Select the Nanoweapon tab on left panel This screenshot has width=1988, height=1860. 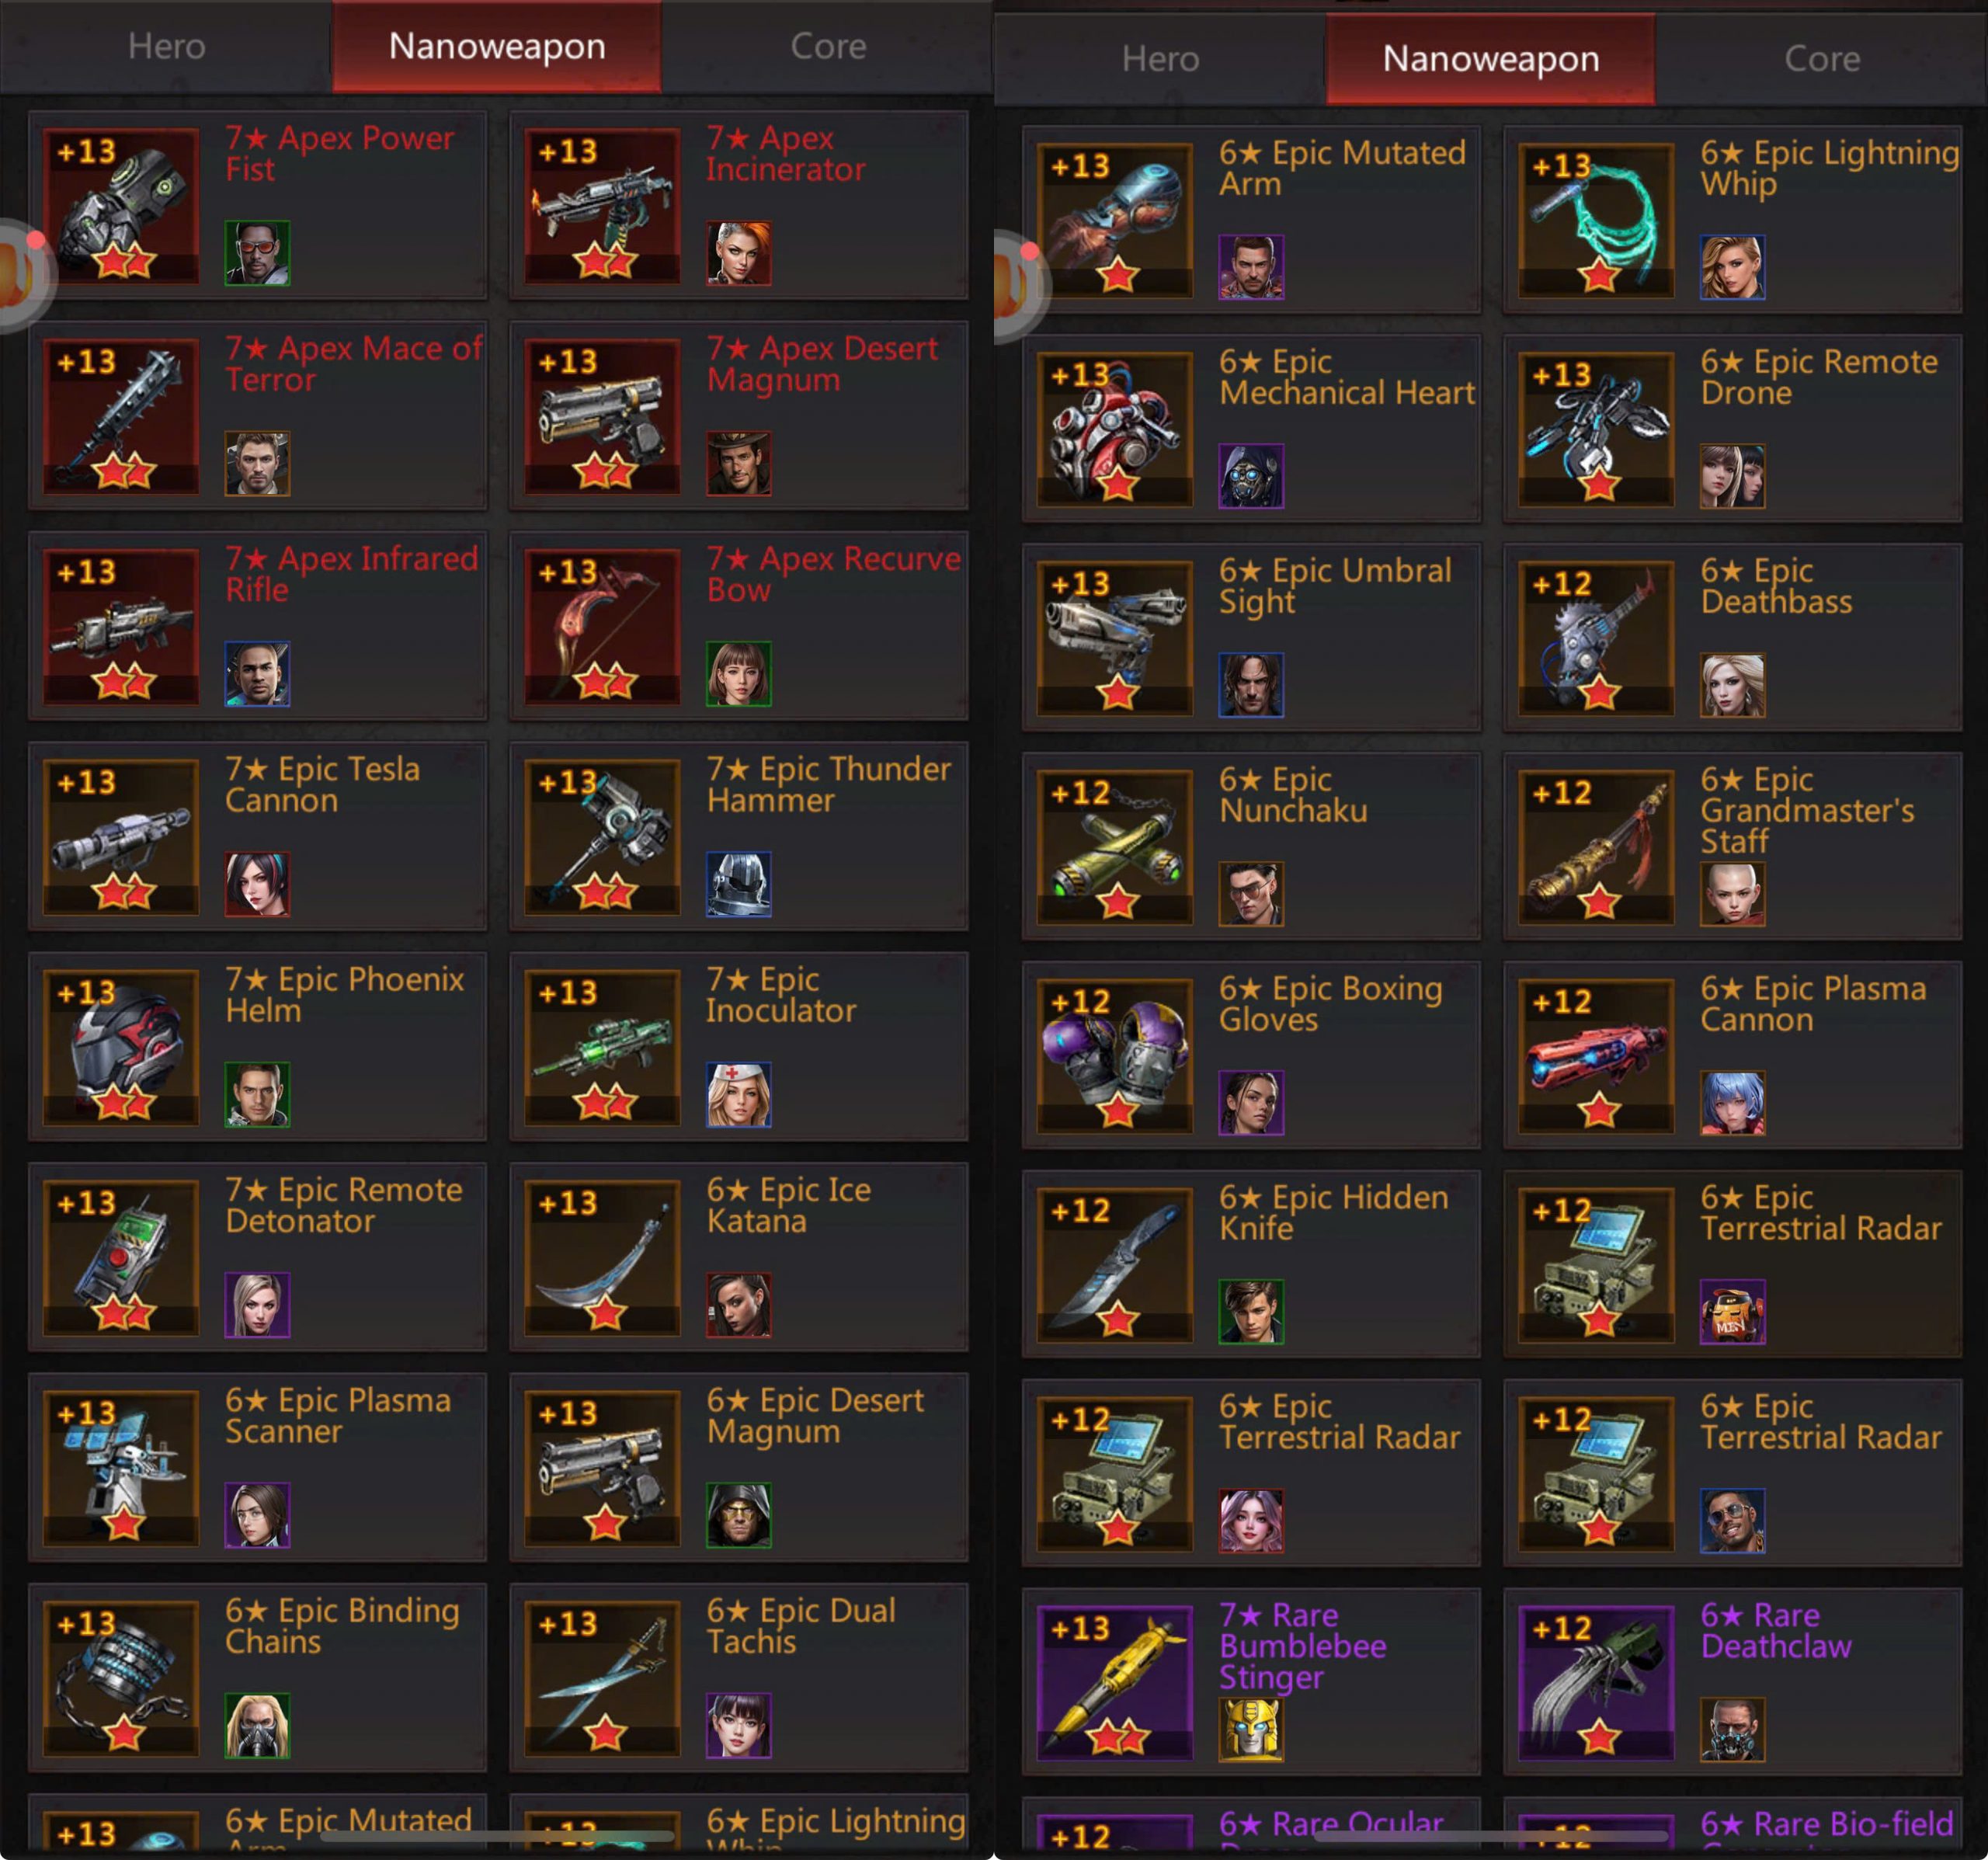pyautogui.click(x=497, y=46)
